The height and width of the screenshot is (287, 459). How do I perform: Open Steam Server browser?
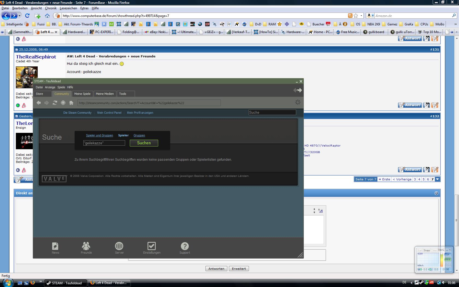(x=119, y=248)
